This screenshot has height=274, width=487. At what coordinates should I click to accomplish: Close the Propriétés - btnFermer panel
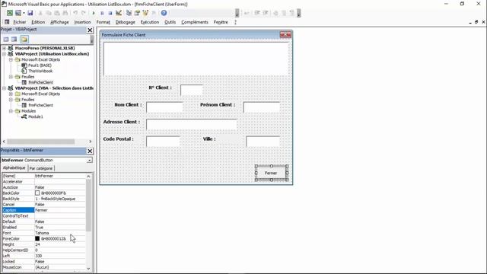point(90,151)
